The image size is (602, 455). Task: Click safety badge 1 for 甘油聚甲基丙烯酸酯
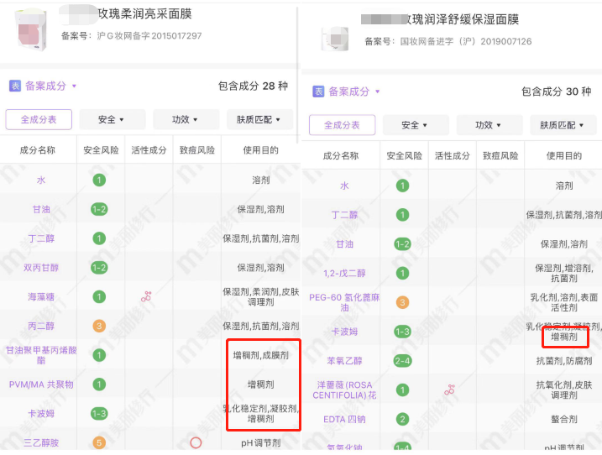point(99,355)
